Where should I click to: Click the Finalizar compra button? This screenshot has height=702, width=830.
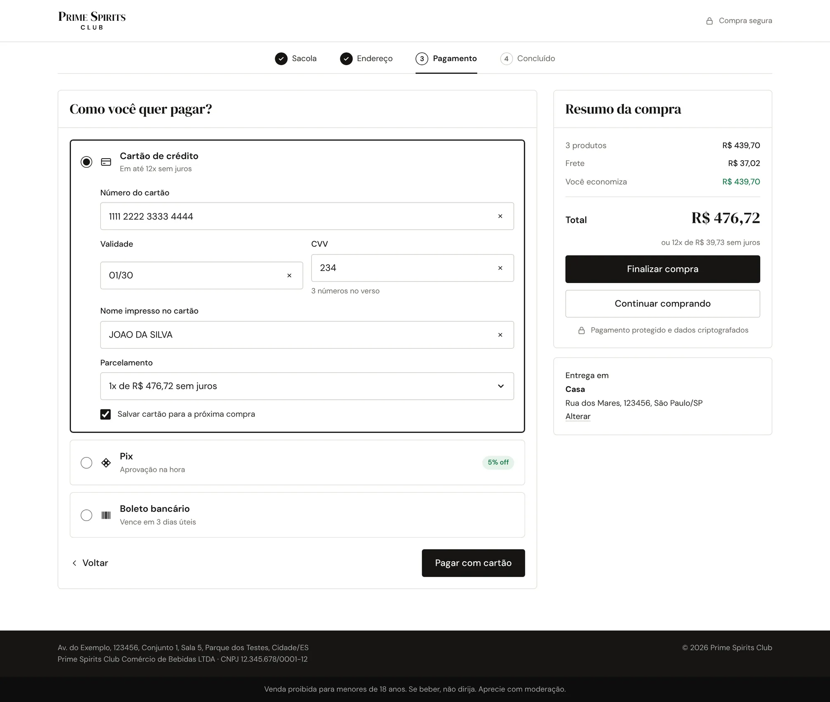662,269
